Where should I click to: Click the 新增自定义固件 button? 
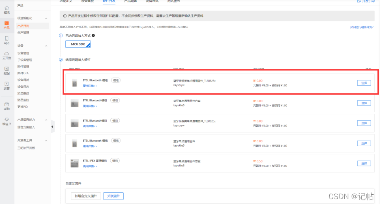pyautogui.click(x=86, y=196)
